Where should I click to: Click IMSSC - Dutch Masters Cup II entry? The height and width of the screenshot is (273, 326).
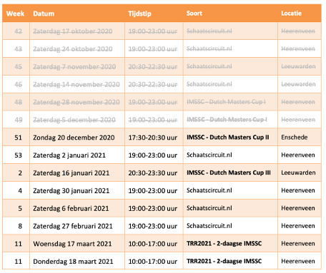[x=228, y=138]
